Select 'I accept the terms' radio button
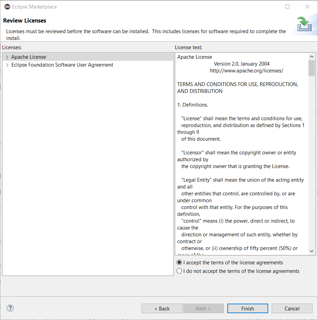The height and width of the screenshot is (320, 318). pyautogui.click(x=180, y=263)
